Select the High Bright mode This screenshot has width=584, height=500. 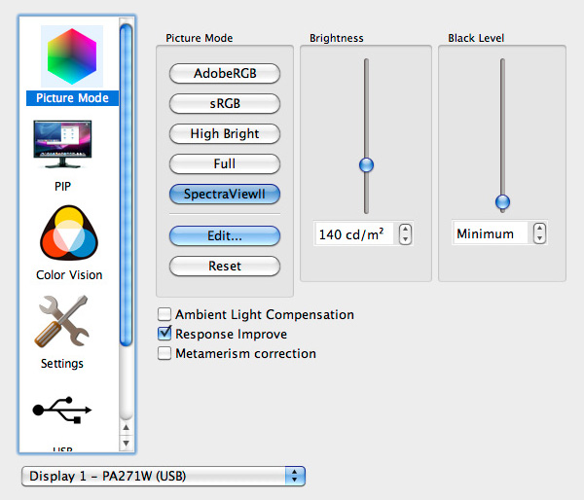pyautogui.click(x=225, y=133)
